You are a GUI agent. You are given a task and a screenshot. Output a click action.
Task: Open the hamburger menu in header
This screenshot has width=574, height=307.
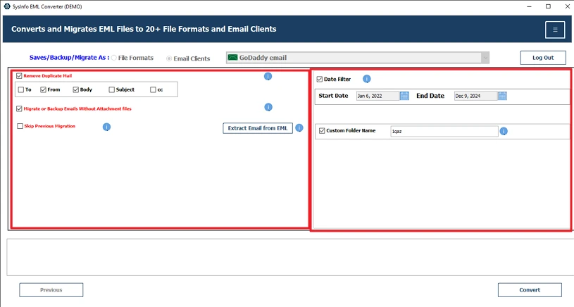[x=555, y=30]
